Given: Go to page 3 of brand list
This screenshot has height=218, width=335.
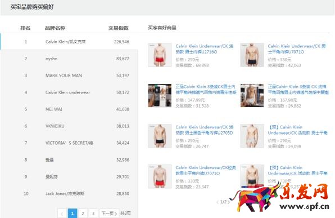Looking at the screenshot, I should pyautogui.click(x=93, y=213).
